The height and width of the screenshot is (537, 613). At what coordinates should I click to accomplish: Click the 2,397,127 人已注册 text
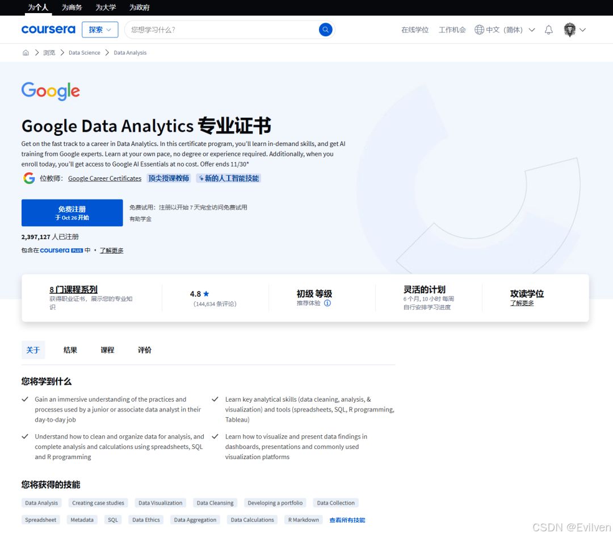pyautogui.click(x=50, y=237)
